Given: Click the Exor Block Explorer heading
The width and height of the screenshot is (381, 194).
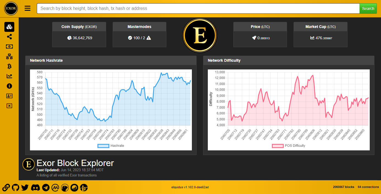Looking at the screenshot, I should click(75, 163).
